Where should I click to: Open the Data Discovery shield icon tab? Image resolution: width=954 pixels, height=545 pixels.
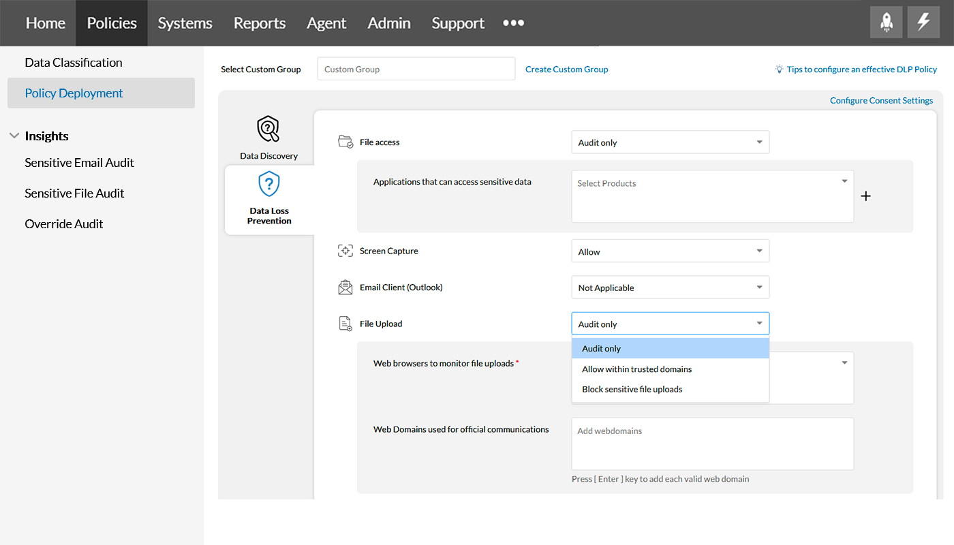point(268,129)
